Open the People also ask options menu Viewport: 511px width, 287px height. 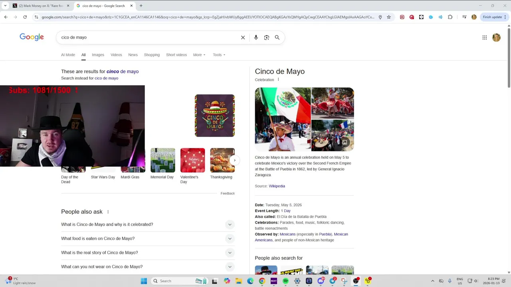[108, 212]
